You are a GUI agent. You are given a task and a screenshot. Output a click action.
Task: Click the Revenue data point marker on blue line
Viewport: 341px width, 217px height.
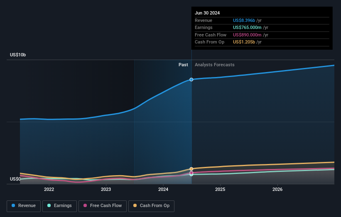pos(191,80)
